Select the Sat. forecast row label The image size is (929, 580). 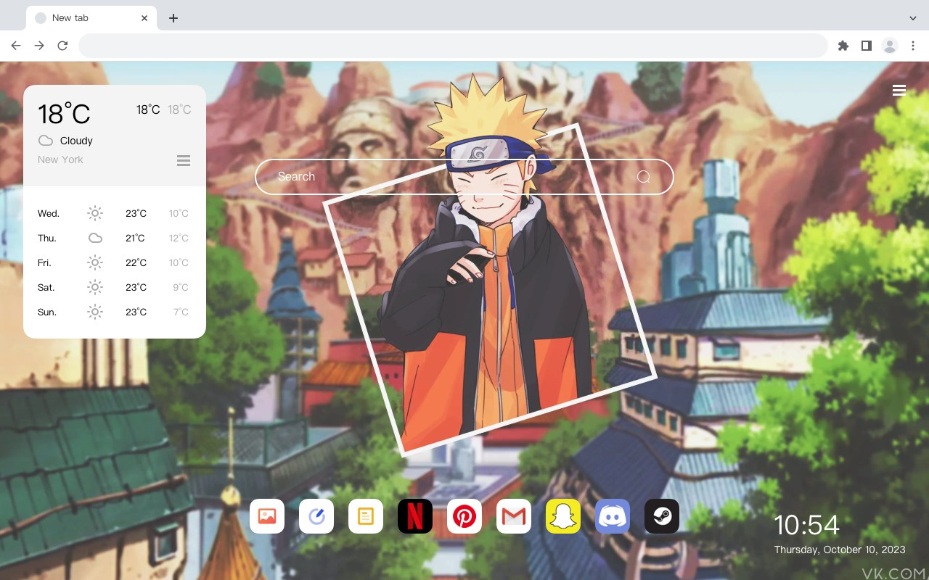pyautogui.click(x=46, y=287)
